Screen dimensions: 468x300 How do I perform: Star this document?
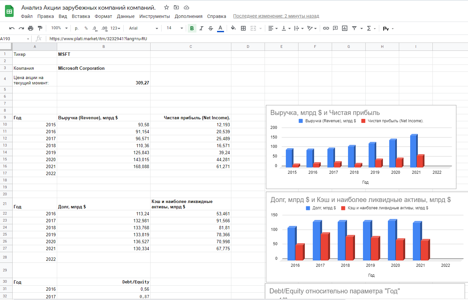click(x=167, y=7)
